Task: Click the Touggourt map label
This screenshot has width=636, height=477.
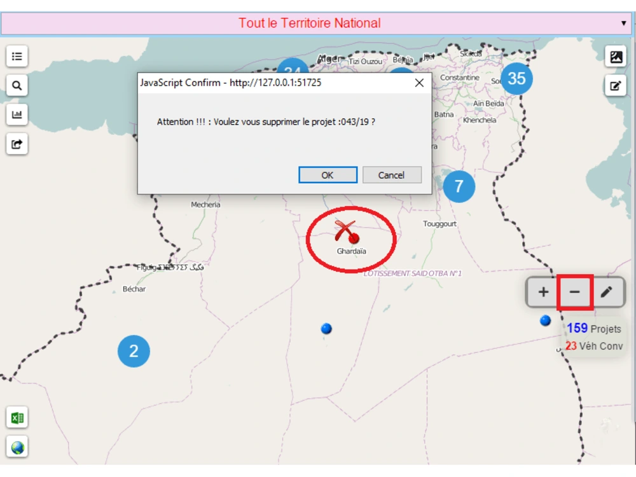Action: click(x=439, y=224)
